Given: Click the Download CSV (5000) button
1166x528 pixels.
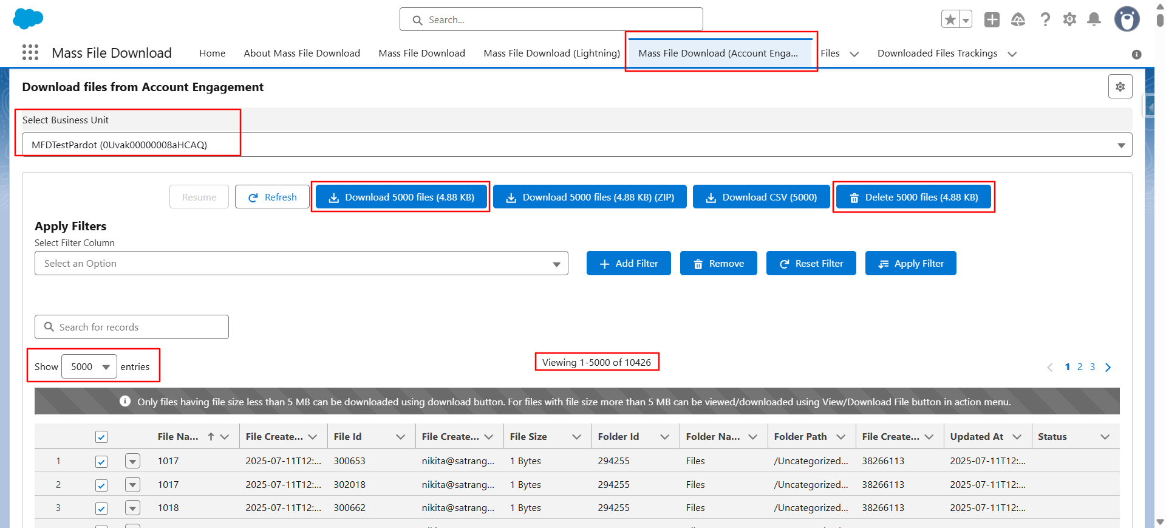Looking at the screenshot, I should pyautogui.click(x=761, y=197).
